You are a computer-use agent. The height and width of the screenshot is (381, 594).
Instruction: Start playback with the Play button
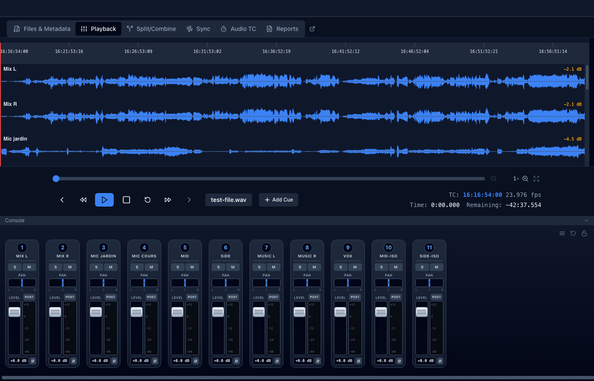tap(104, 200)
